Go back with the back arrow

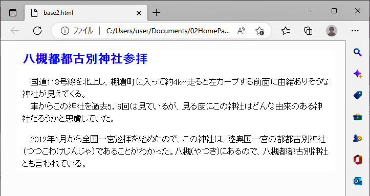pyautogui.click(x=15, y=31)
